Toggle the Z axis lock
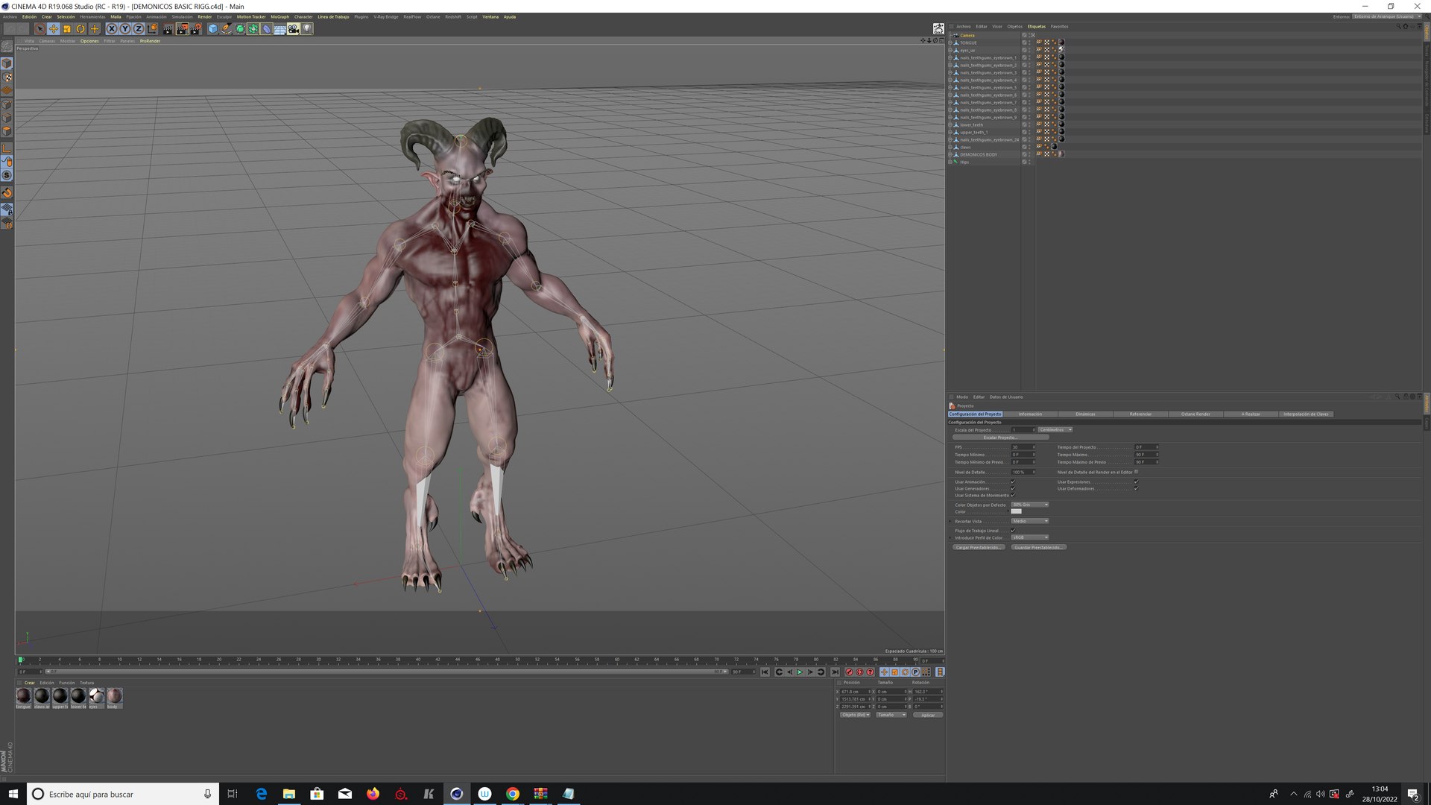Image resolution: width=1431 pixels, height=805 pixels. (x=139, y=28)
